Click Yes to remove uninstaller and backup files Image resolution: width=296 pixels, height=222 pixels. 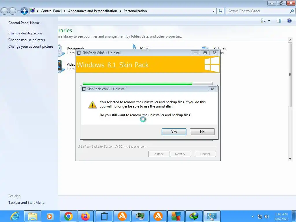point(174,132)
